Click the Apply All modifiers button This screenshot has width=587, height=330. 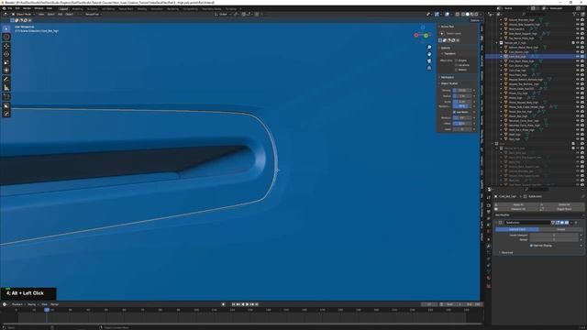coord(518,205)
